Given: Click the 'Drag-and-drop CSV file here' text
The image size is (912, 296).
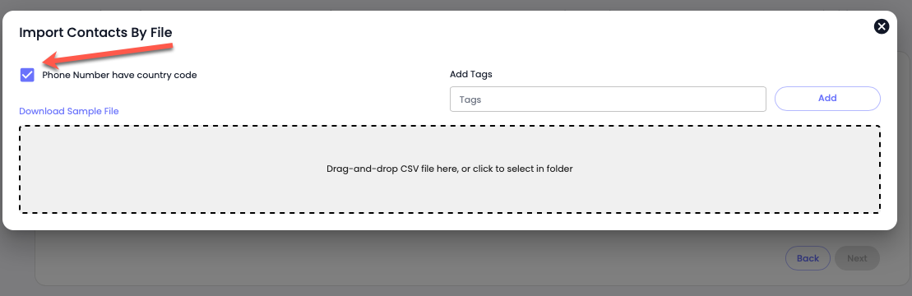Looking at the screenshot, I should (392, 169).
